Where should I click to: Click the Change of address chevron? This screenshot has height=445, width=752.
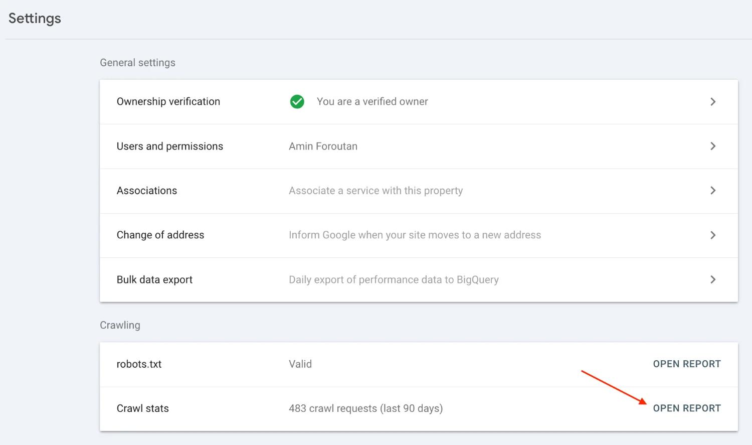[x=713, y=235]
